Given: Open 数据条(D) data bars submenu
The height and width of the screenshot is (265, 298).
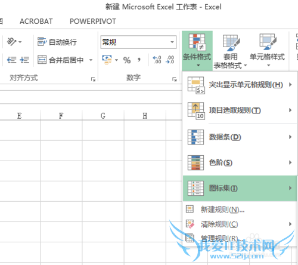Looking at the screenshot, I should click(x=240, y=137).
